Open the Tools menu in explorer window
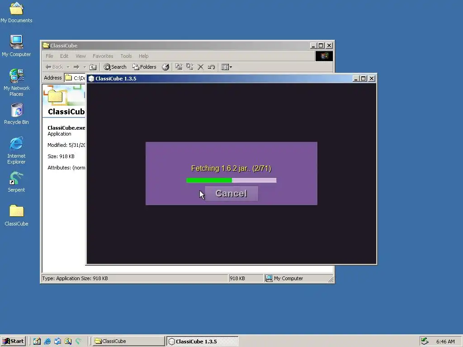The image size is (463, 347). (x=126, y=56)
